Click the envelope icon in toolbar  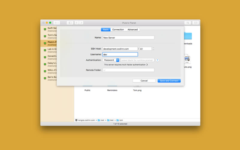click(196, 23)
